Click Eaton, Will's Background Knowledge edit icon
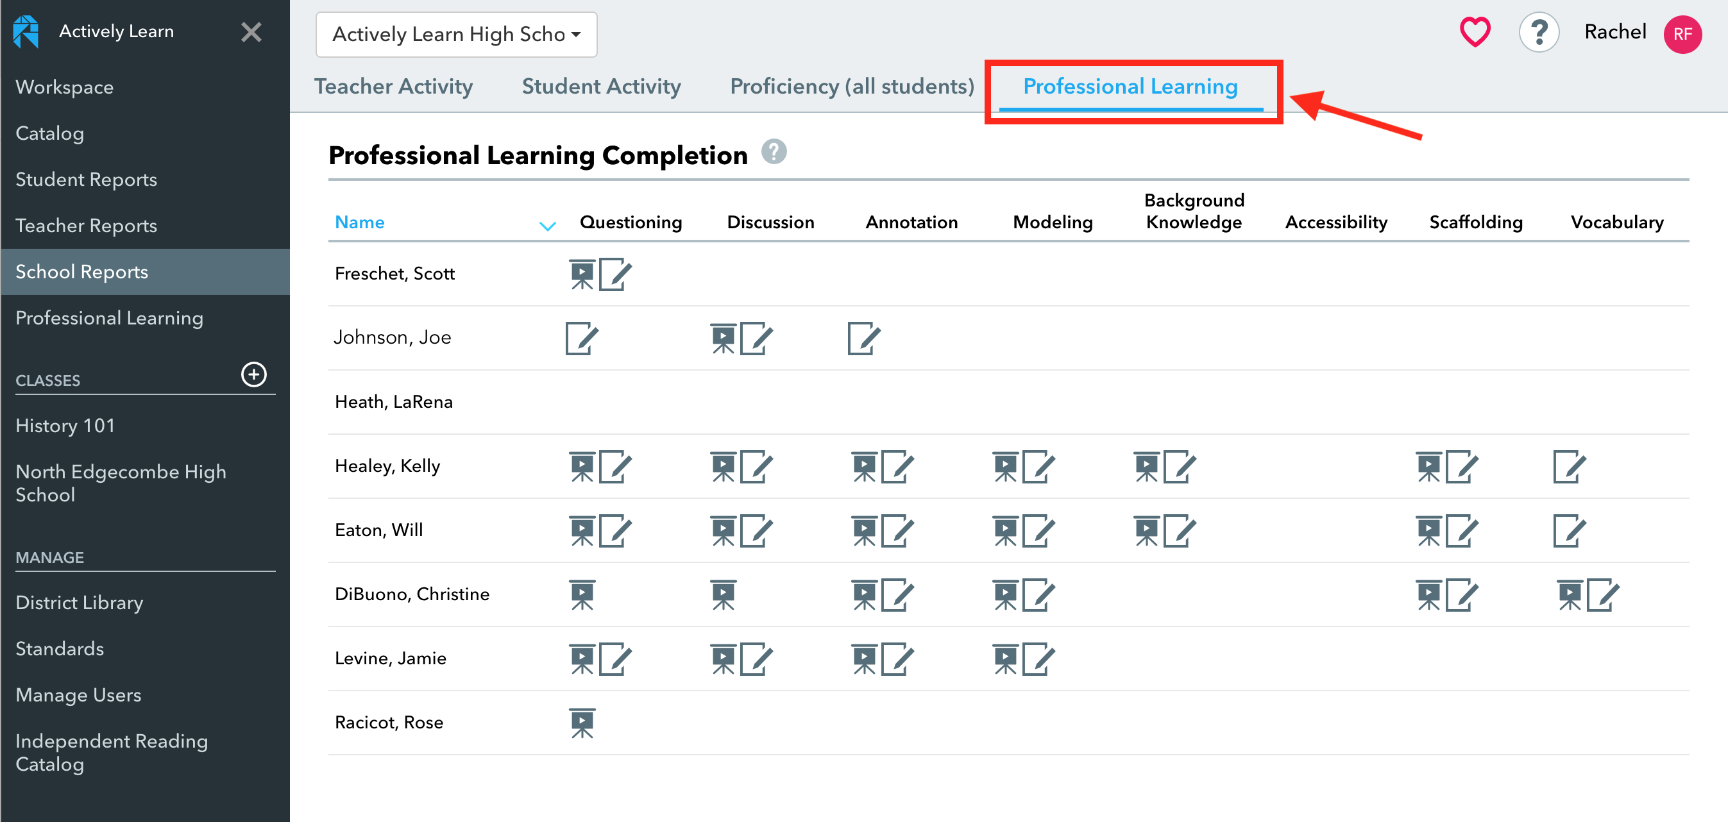1728x822 pixels. pyautogui.click(x=1180, y=530)
